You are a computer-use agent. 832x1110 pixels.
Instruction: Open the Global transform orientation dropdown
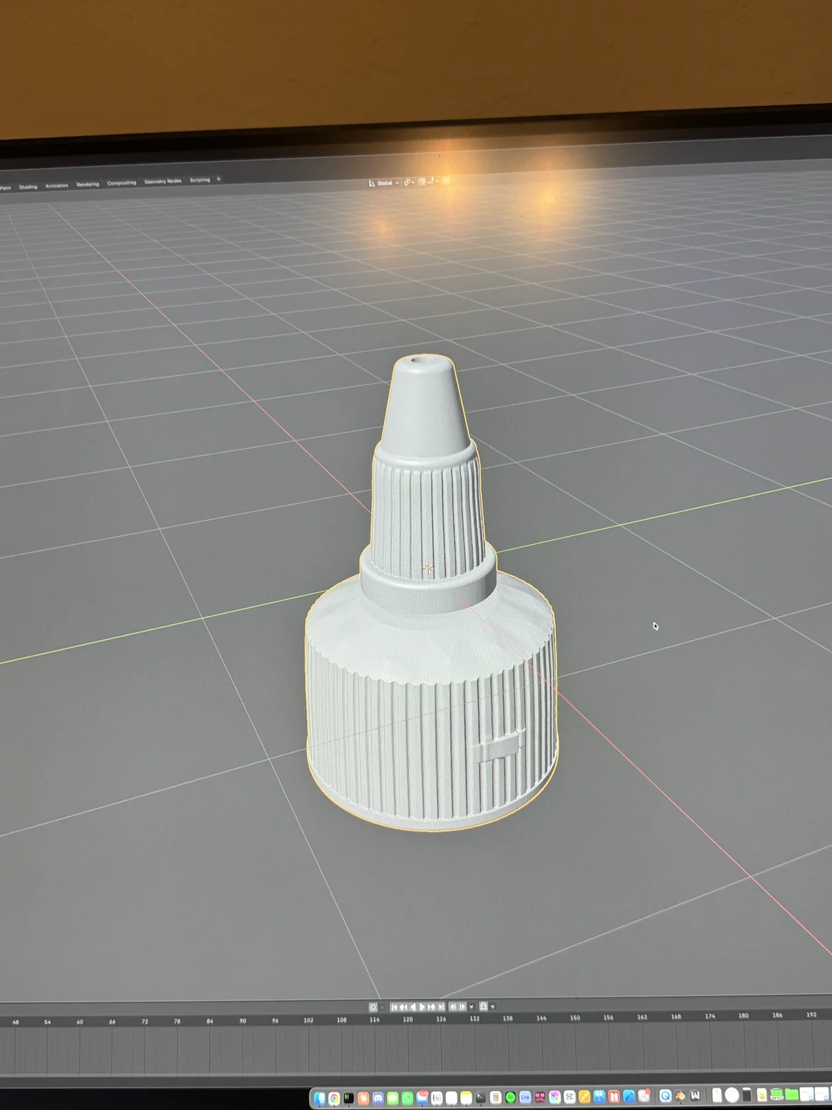tap(384, 183)
